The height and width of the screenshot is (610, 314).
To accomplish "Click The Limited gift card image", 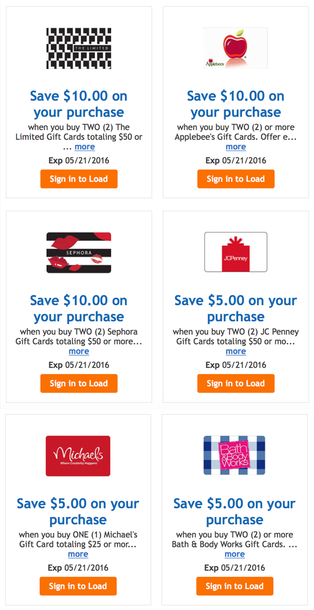I will tap(78, 48).
